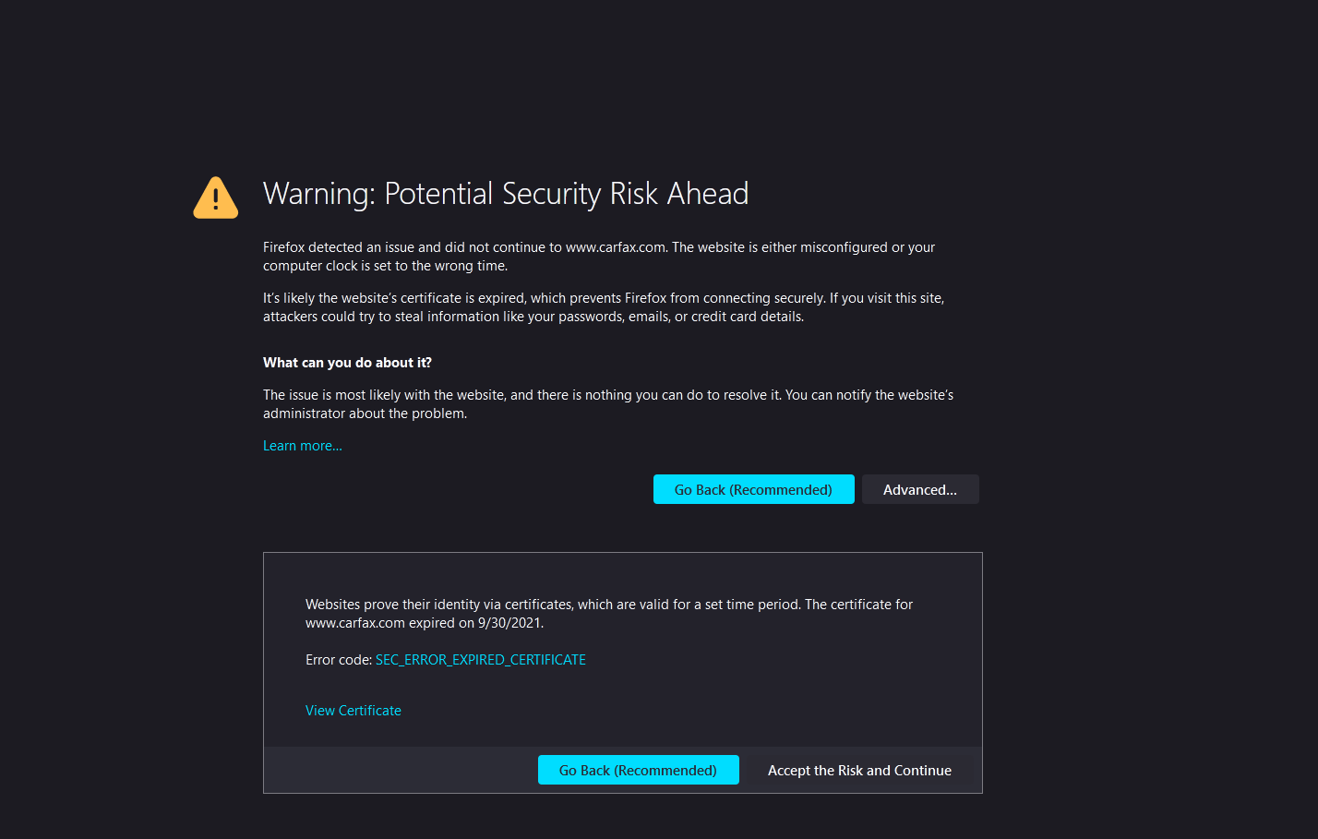The image size is (1318, 839).
Task: Toggle the Advanced... details button
Action: (919, 489)
